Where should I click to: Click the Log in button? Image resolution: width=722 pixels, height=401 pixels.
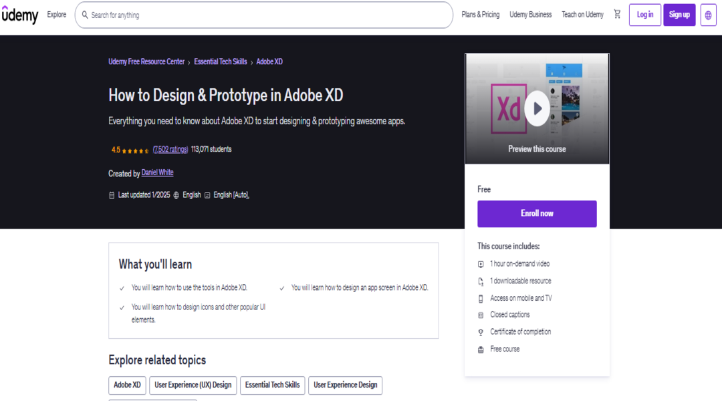(x=644, y=15)
